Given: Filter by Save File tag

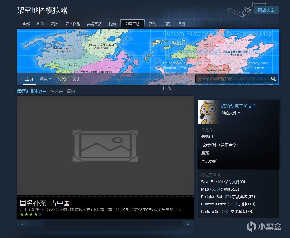Looking at the screenshot, I should (223, 182).
